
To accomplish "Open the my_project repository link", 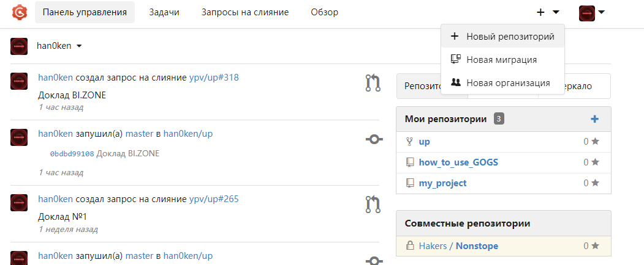I will pos(442,183).
